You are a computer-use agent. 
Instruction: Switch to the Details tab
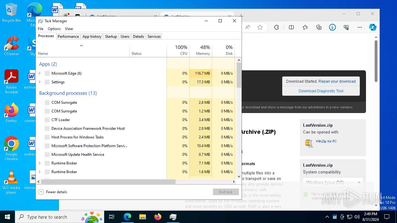138,37
